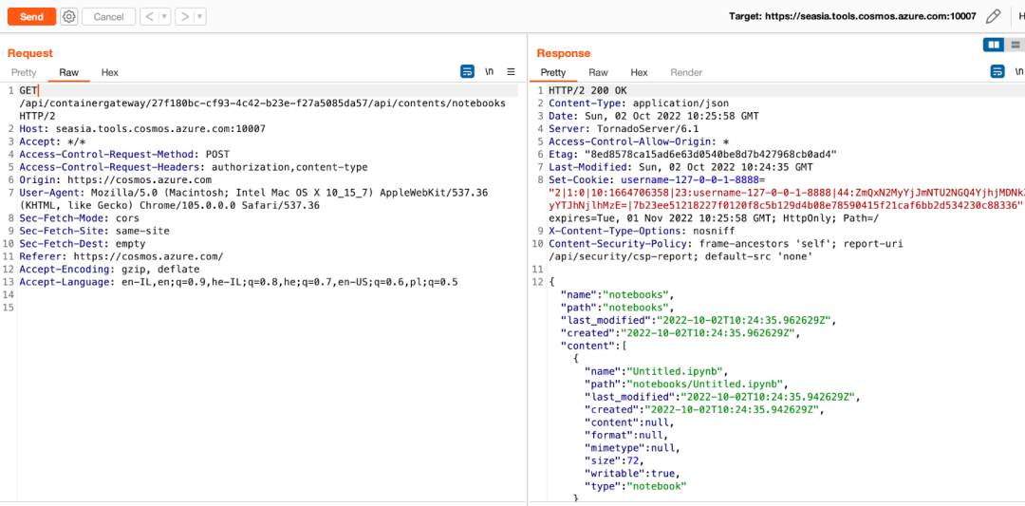Select the Request Hex tab
1025x506 pixels.
click(110, 72)
